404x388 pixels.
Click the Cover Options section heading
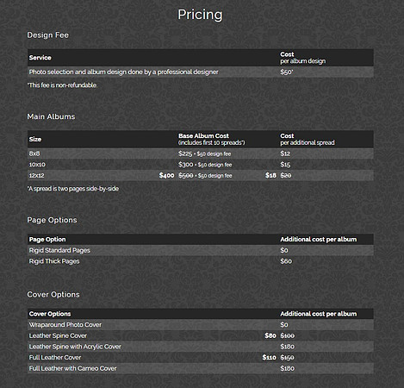[x=53, y=295]
